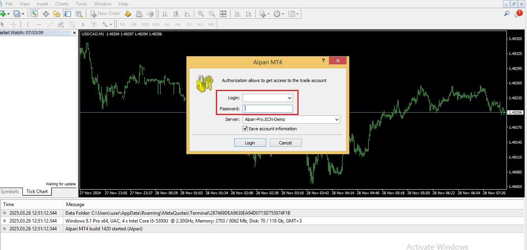Open the search magnifier icon
The width and height of the screenshot is (527, 250).
click(507, 14)
